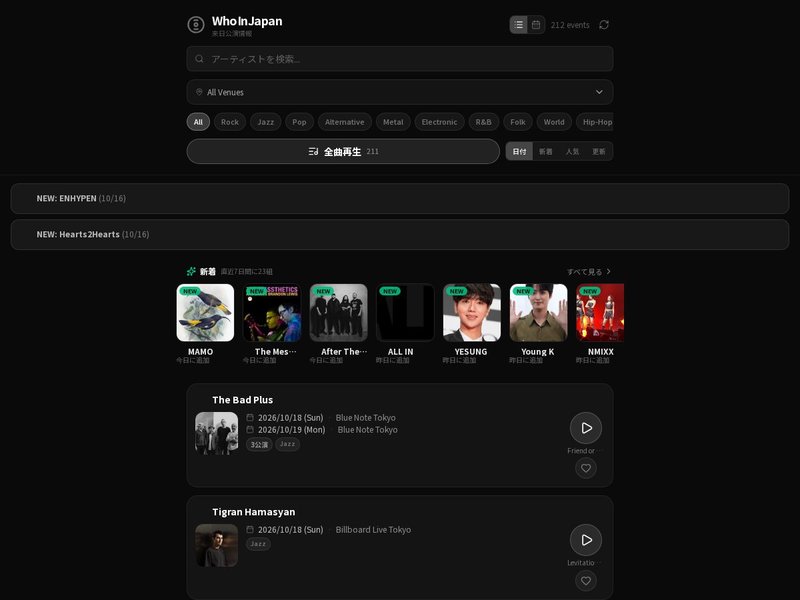Open the All Venues dropdown
800x600 pixels.
[400, 92]
